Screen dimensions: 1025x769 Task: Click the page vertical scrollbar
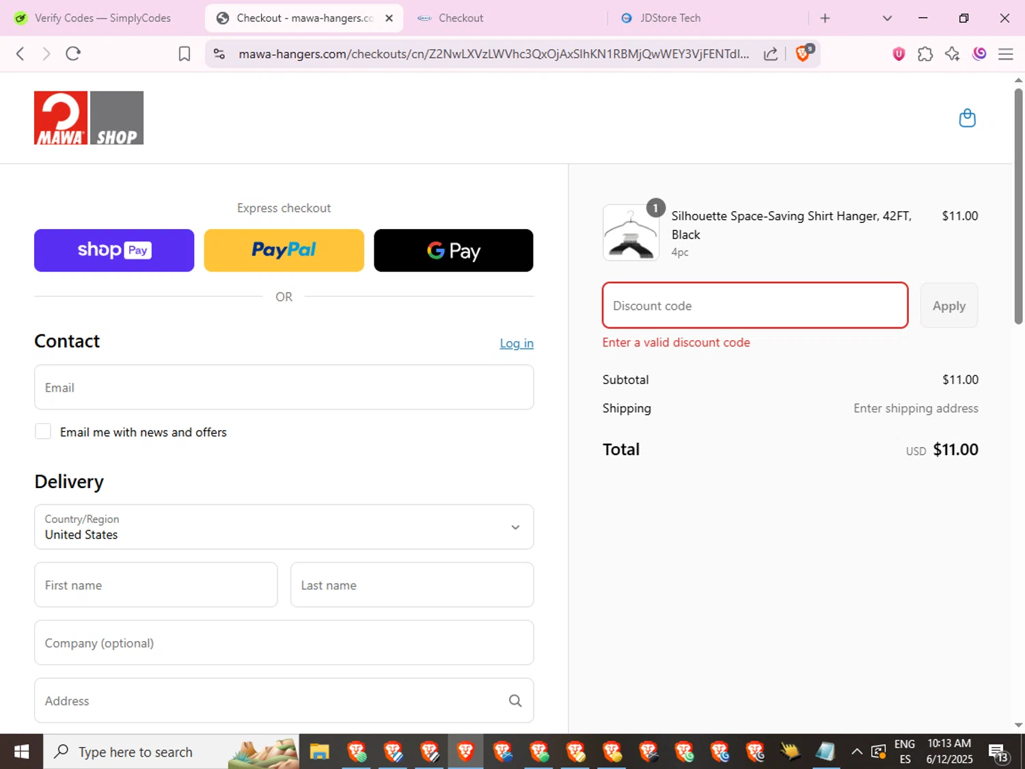coord(1018,205)
